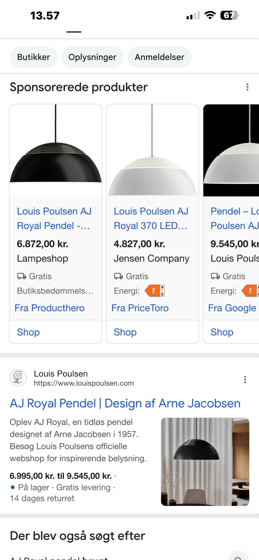Open Fra PriceToro link
259x560 pixels.
pyautogui.click(x=140, y=308)
